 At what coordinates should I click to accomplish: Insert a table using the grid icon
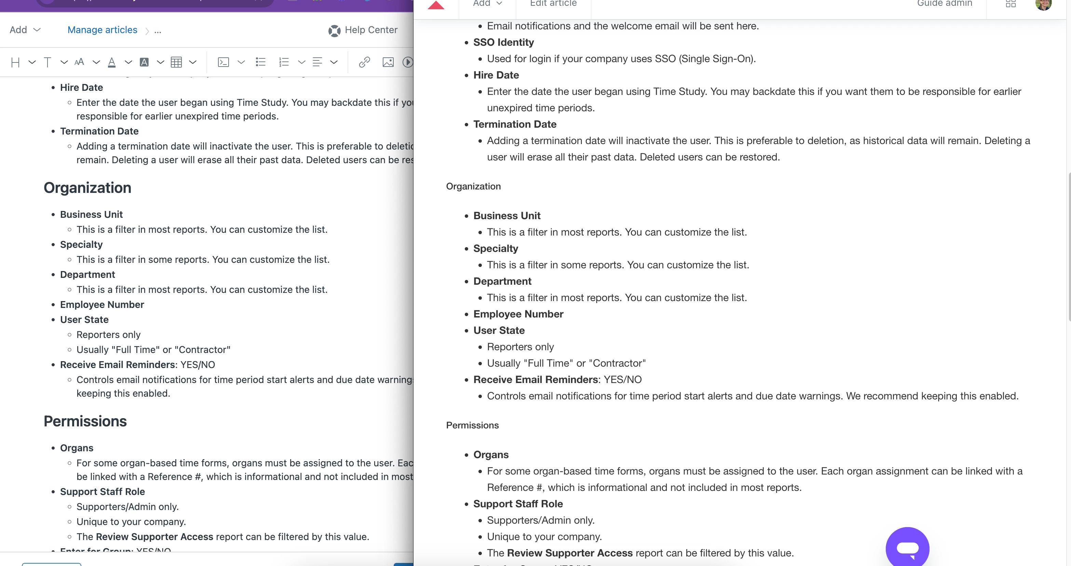point(176,62)
